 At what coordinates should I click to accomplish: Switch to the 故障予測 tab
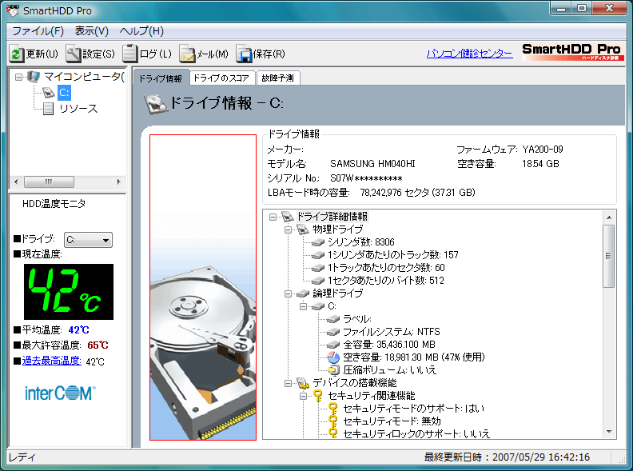[x=278, y=78]
